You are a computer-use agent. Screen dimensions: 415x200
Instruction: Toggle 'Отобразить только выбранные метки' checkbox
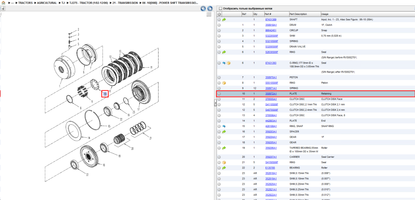point(220,8)
